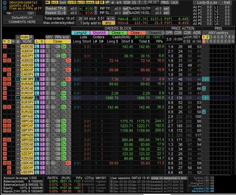Viewport: 236px width, 195px height.
Task: Click the red C- icon on the USDCAD row
Action: coord(68,163)
